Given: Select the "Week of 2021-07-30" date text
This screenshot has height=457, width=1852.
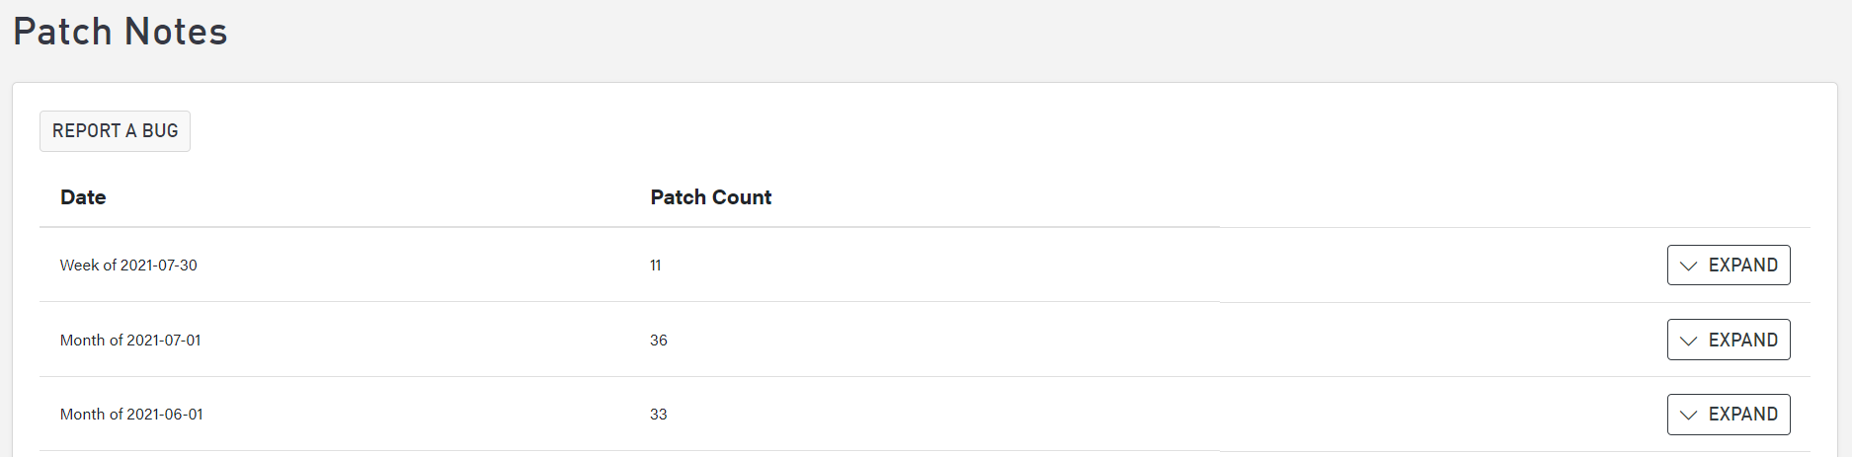Looking at the screenshot, I should coord(128,266).
